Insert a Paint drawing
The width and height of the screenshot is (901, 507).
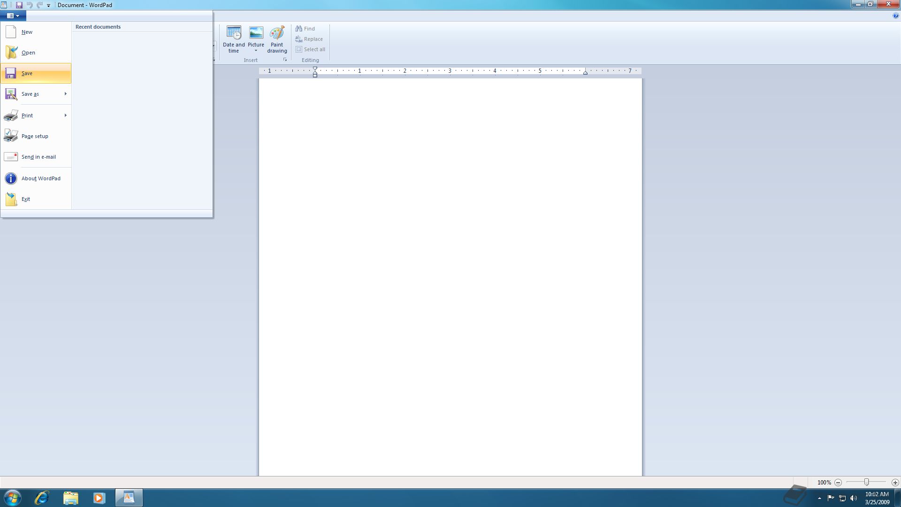click(277, 39)
